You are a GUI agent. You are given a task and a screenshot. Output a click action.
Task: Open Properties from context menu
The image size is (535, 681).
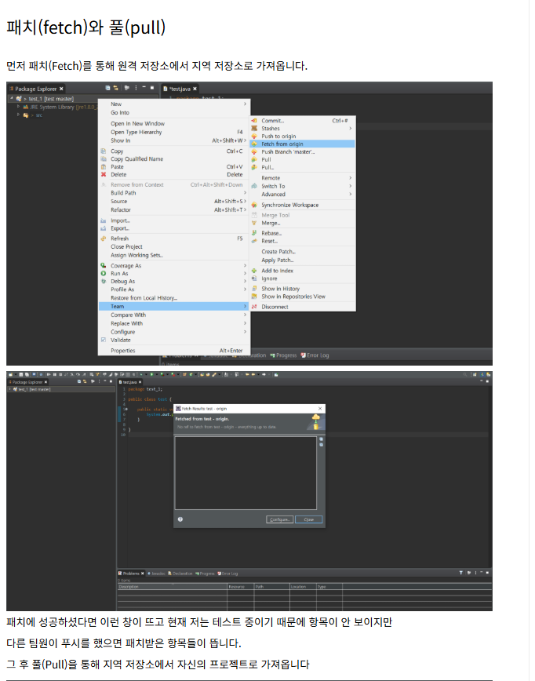pos(123,351)
